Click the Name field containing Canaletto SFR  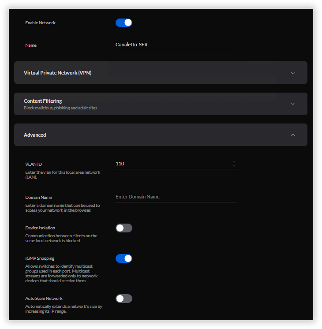tap(176, 45)
